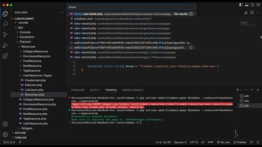Image resolution: width=262 pixels, height=147 pixels.
Task: Switch to the Debug Console tab
Action: point(133,90)
